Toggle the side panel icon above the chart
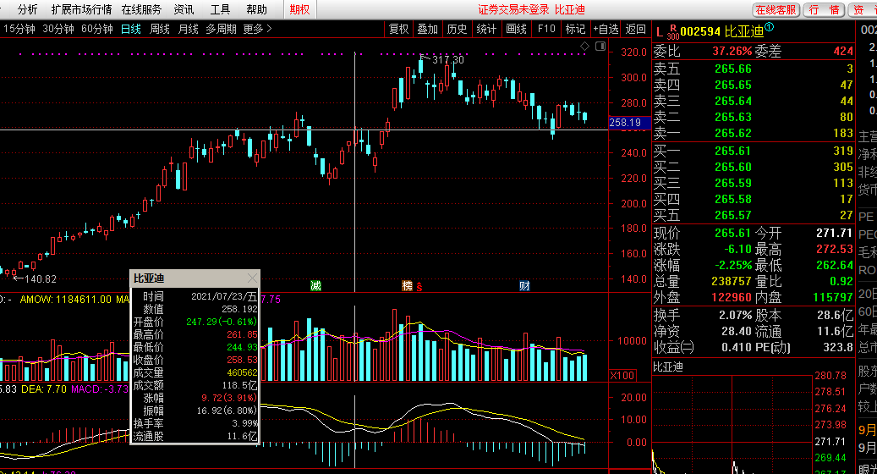 pos(600,46)
